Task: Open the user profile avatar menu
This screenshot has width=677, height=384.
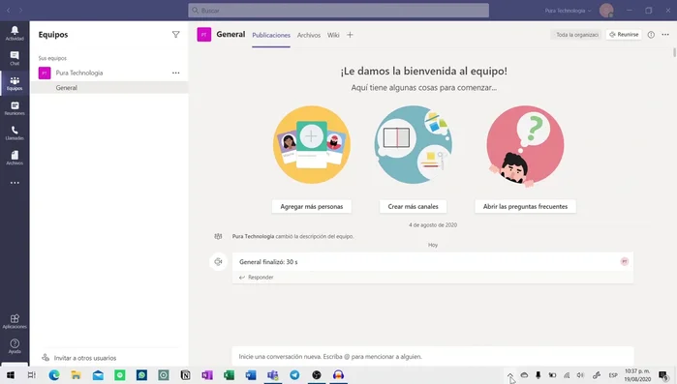Action: [x=606, y=11]
